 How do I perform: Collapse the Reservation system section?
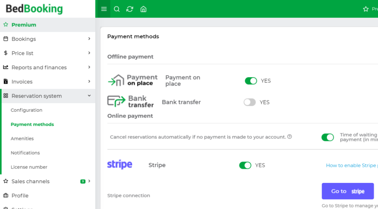click(89, 96)
